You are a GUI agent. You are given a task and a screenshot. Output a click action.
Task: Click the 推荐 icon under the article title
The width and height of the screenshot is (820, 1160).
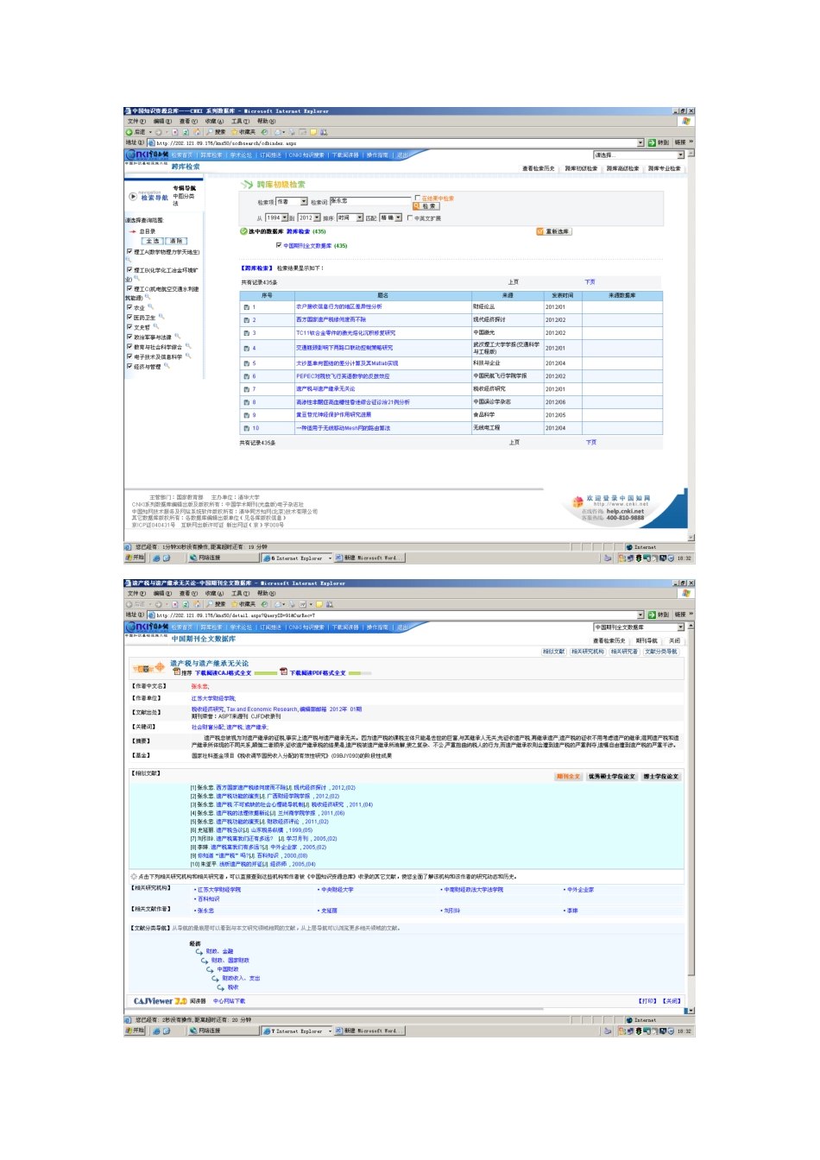(x=177, y=671)
